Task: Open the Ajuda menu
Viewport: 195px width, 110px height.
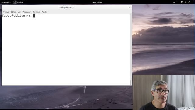Action: pos(44,12)
